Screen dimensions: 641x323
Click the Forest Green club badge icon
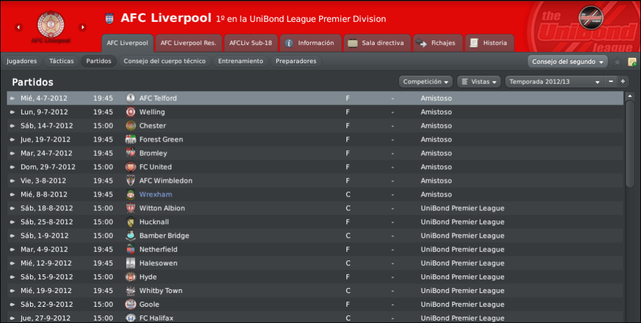click(130, 139)
